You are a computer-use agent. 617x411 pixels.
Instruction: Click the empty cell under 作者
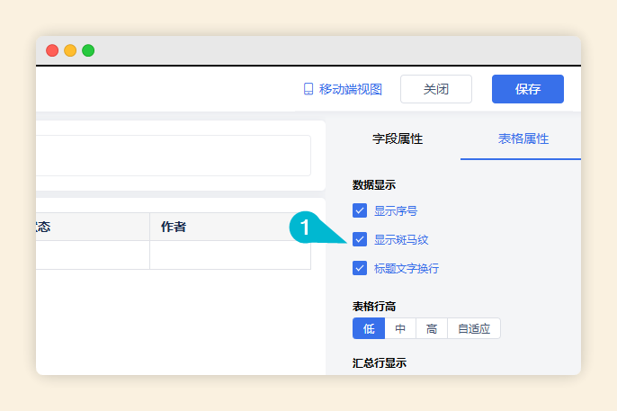point(229,255)
